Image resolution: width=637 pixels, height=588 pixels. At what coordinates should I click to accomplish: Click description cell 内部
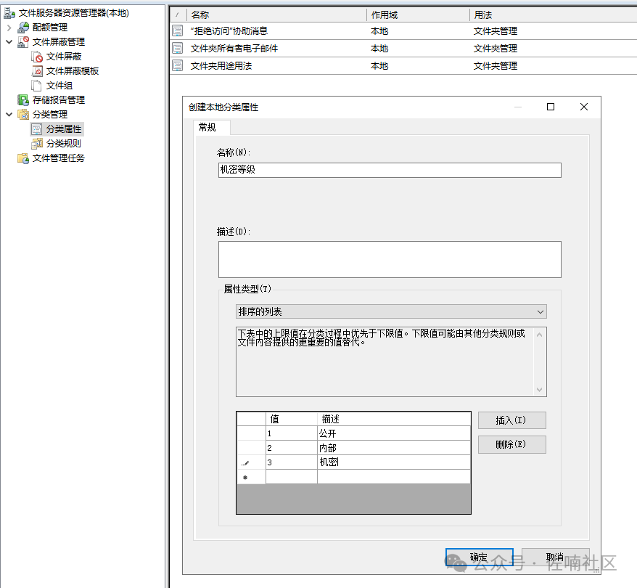(x=394, y=448)
